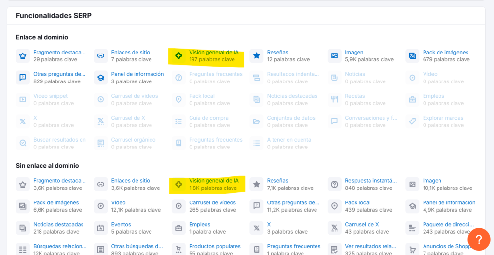
Task: Click the X logo icon with 3 keywords
Action: [x=257, y=228]
